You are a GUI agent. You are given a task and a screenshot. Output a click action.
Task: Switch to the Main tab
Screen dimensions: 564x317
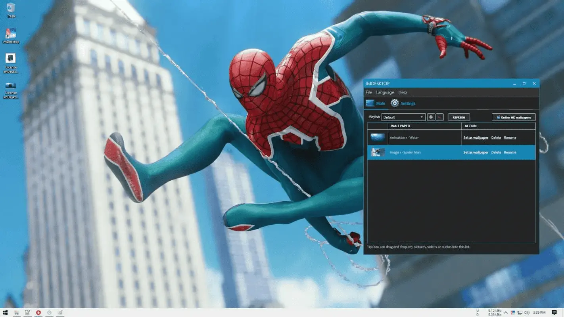point(376,103)
